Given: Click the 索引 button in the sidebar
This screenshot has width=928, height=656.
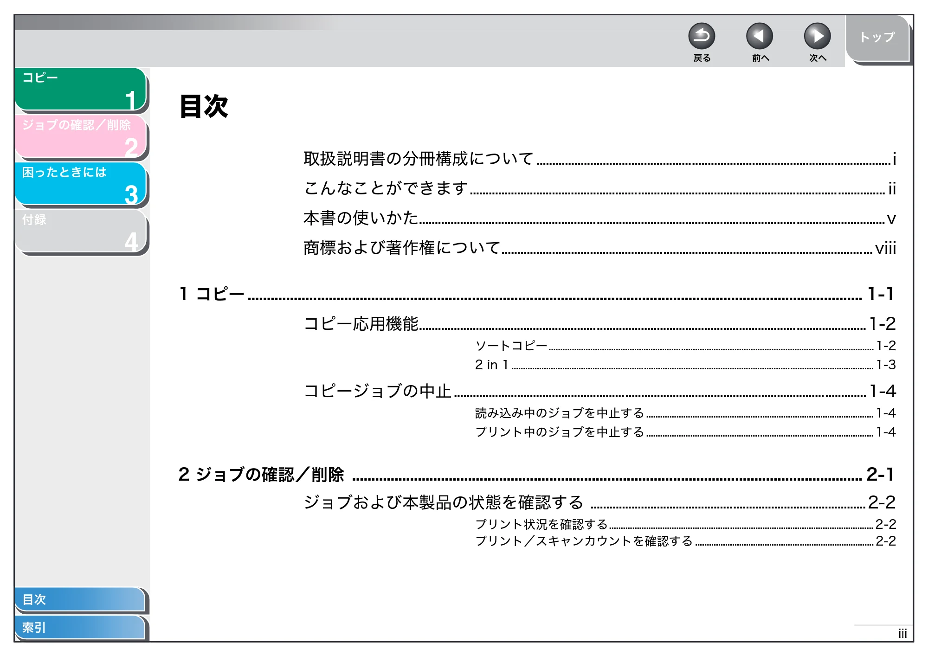Looking at the screenshot, I should tap(80, 627).
